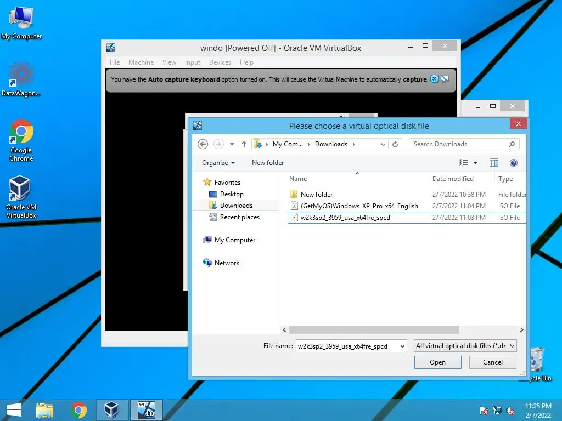Open DataWagon desktop shortcut
562x421 pixels.
pyautogui.click(x=21, y=79)
